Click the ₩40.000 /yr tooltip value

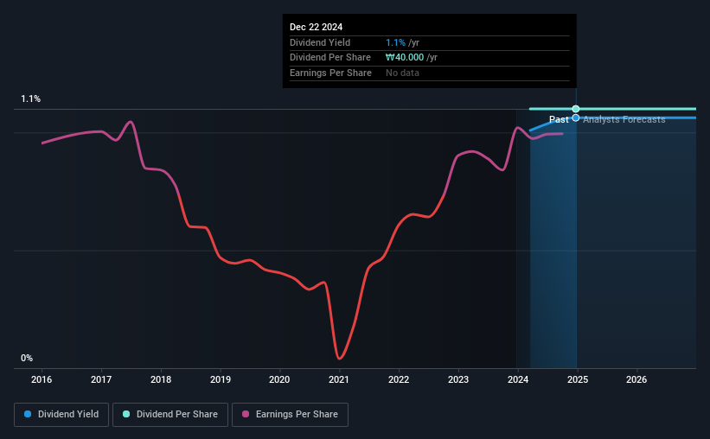[x=412, y=58]
